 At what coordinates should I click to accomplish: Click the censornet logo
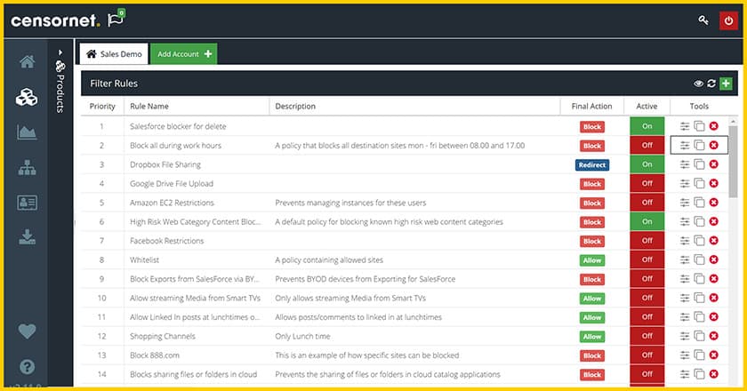[x=55, y=20]
